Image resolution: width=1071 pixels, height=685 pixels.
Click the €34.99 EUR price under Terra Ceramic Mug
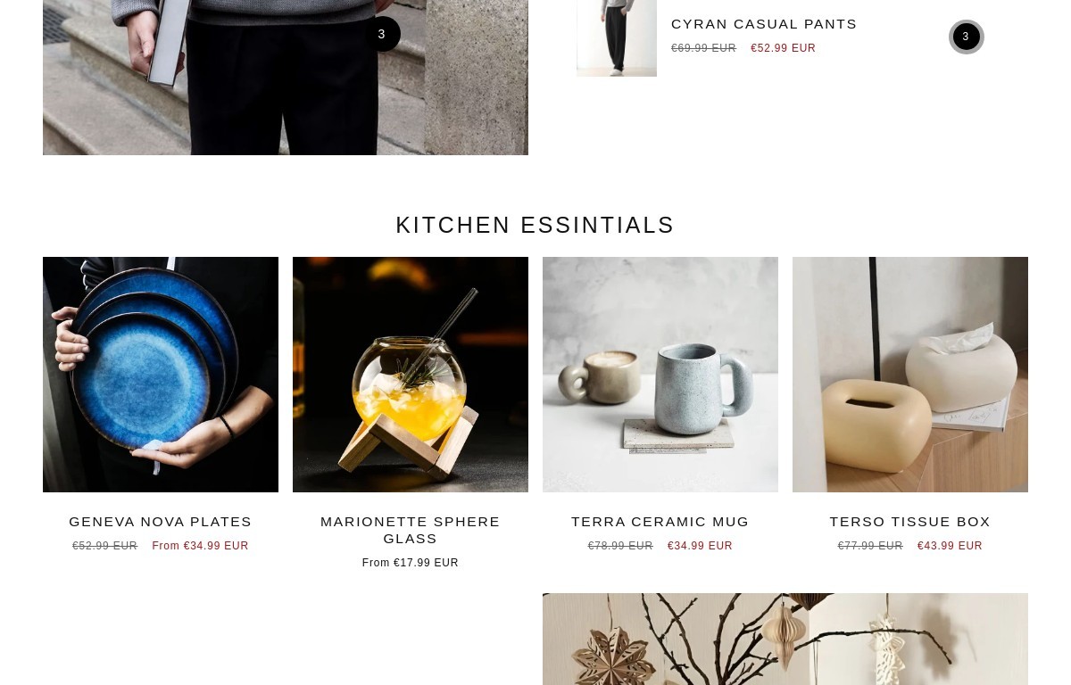coord(700,546)
